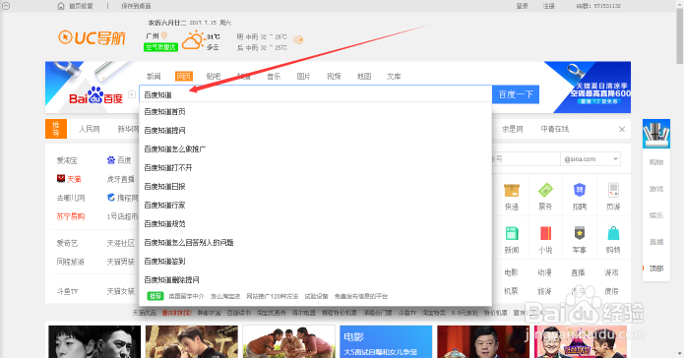The image size is (684, 358).
Task: Open the 购物 shopping bag icon in grid
Action: pyautogui.click(x=613, y=233)
